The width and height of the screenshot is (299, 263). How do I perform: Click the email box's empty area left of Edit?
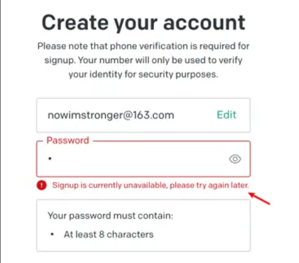(195, 115)
